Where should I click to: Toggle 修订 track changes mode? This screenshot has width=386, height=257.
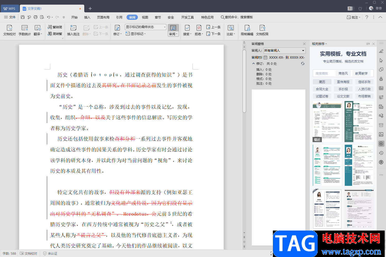point(117,28)
